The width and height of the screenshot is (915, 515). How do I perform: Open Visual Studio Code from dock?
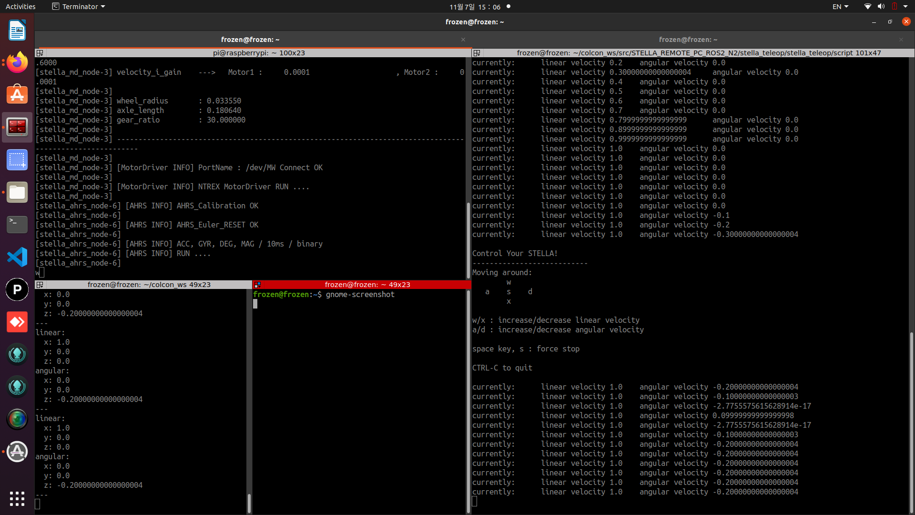(17, 257)
